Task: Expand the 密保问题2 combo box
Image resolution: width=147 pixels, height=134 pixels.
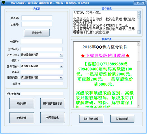Action: point(61,66)
